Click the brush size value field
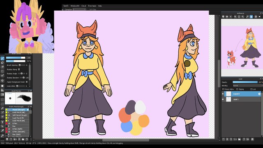 point(29,58)
